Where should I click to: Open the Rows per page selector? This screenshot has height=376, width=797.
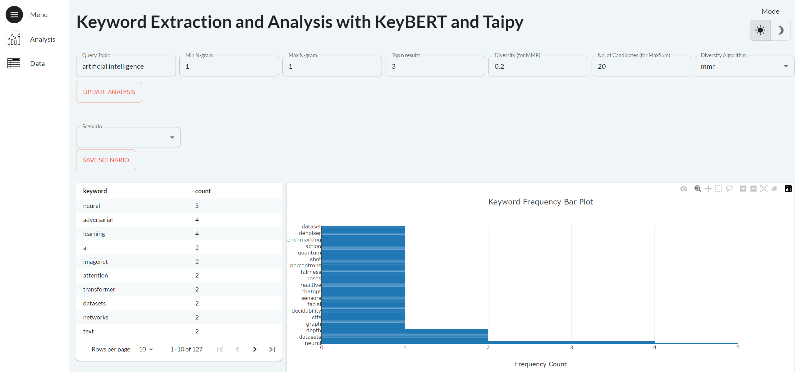pyautogui.click(x=146, y=349)
